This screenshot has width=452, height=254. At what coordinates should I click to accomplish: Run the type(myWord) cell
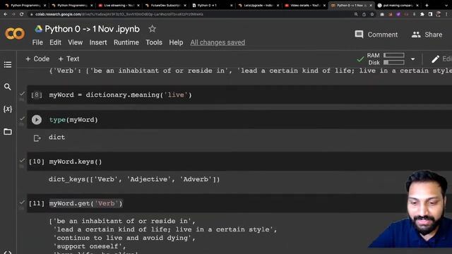pyautogui.click(x=37, y=120)
